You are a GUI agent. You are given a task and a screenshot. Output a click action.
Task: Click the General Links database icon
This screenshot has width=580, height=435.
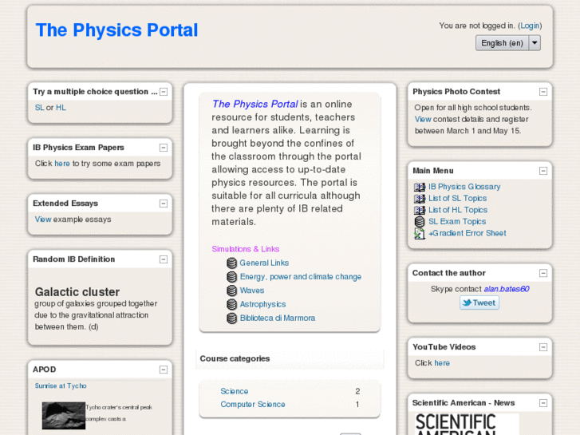[x=231, y=263]
